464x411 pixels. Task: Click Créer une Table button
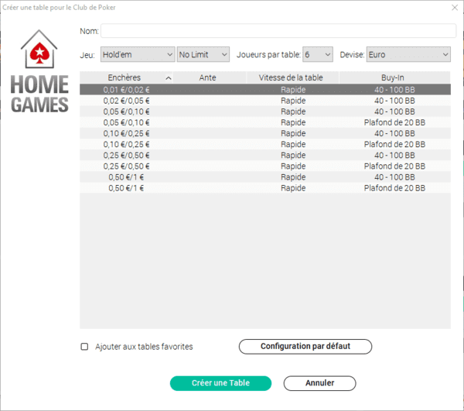tap(220, 383)
